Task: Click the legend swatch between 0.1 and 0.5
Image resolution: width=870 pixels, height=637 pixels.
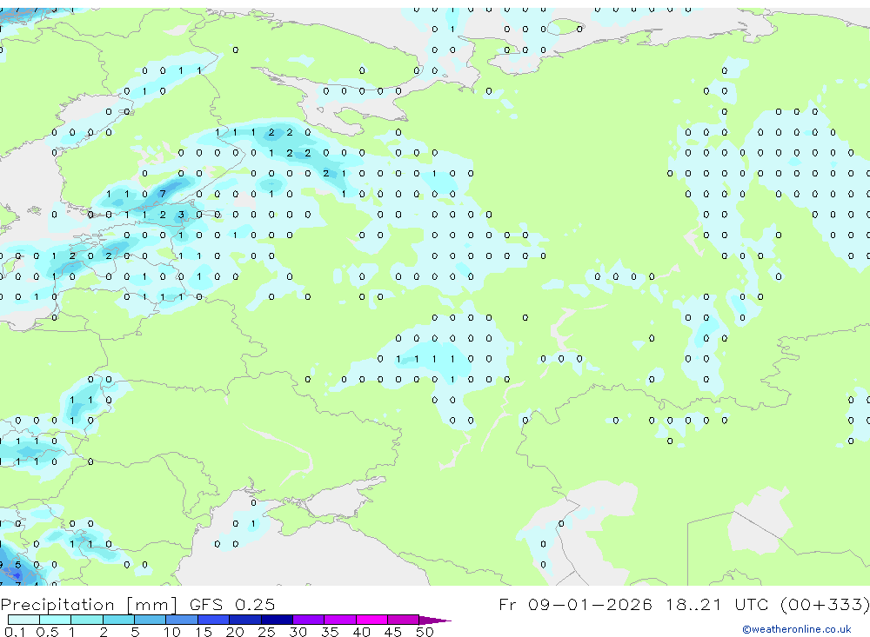Action: pos(23,620)
